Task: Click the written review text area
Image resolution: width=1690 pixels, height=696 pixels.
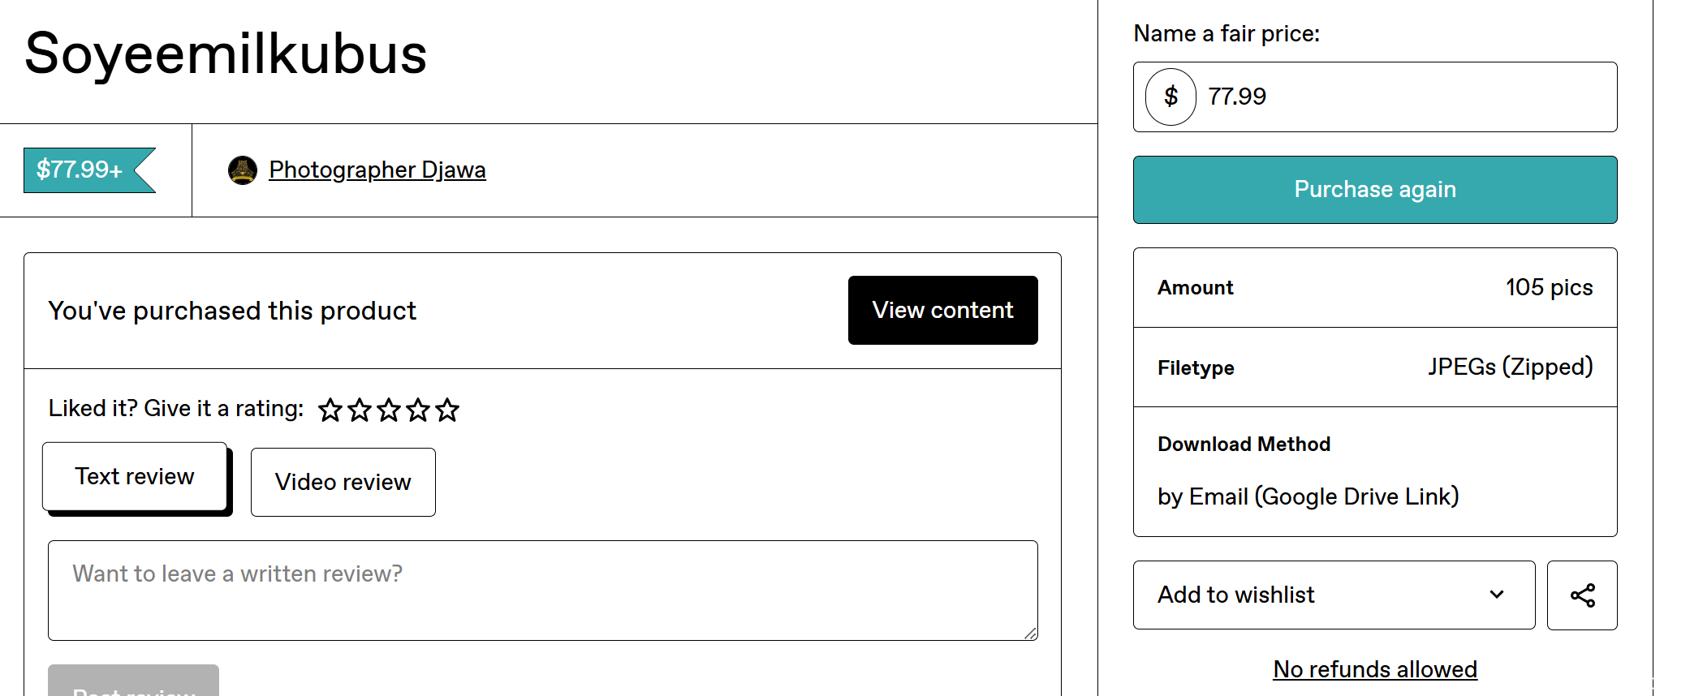Action: [x=543, y=591]
